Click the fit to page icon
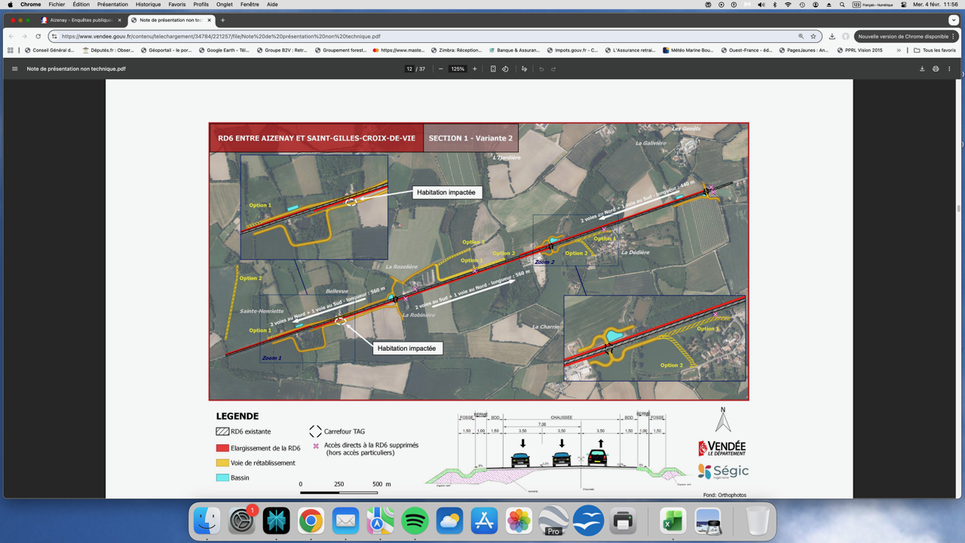Image resolution: width=965 pixels, height=543 pixels. point(493,69)
